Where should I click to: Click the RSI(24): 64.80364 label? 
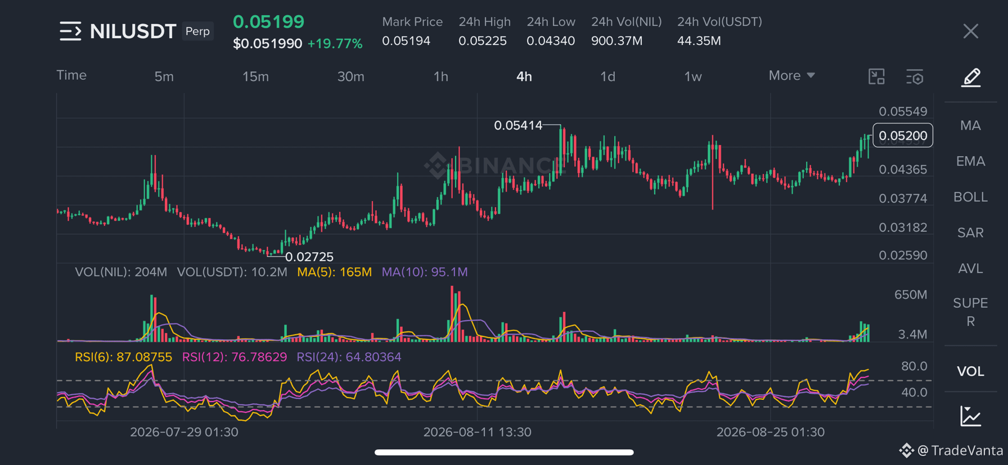349,357
